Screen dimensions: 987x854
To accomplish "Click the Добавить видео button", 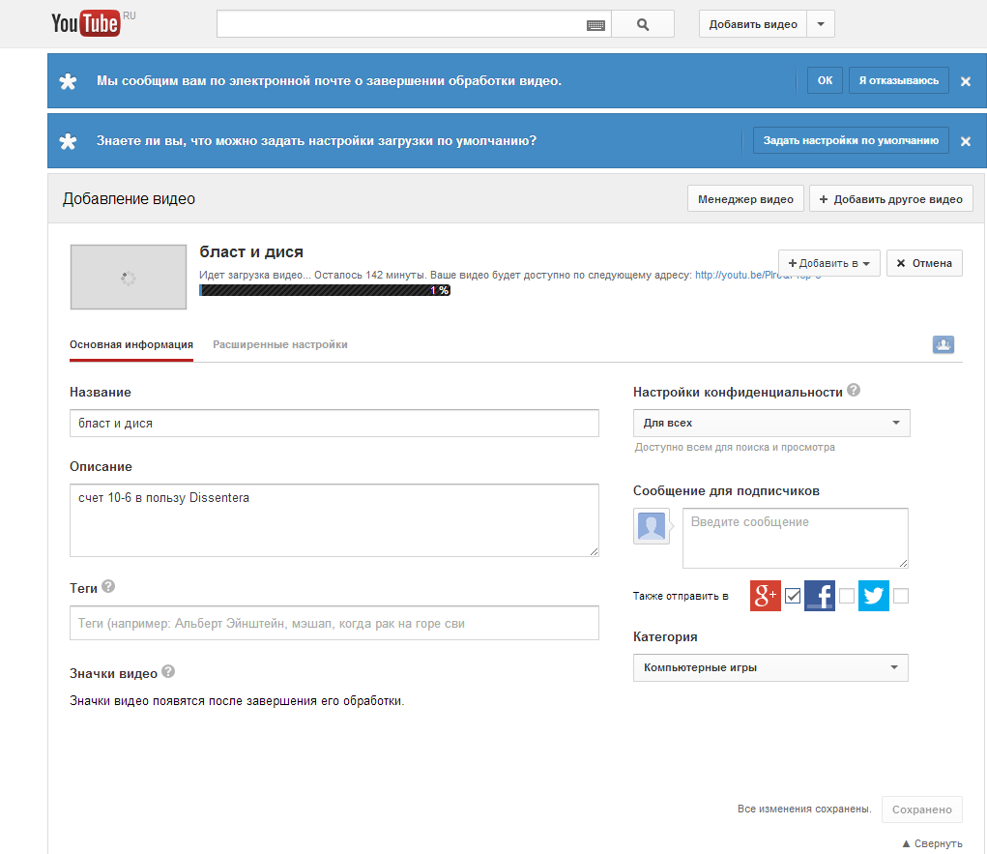I will pyautogui.click(x=753, y=24).
